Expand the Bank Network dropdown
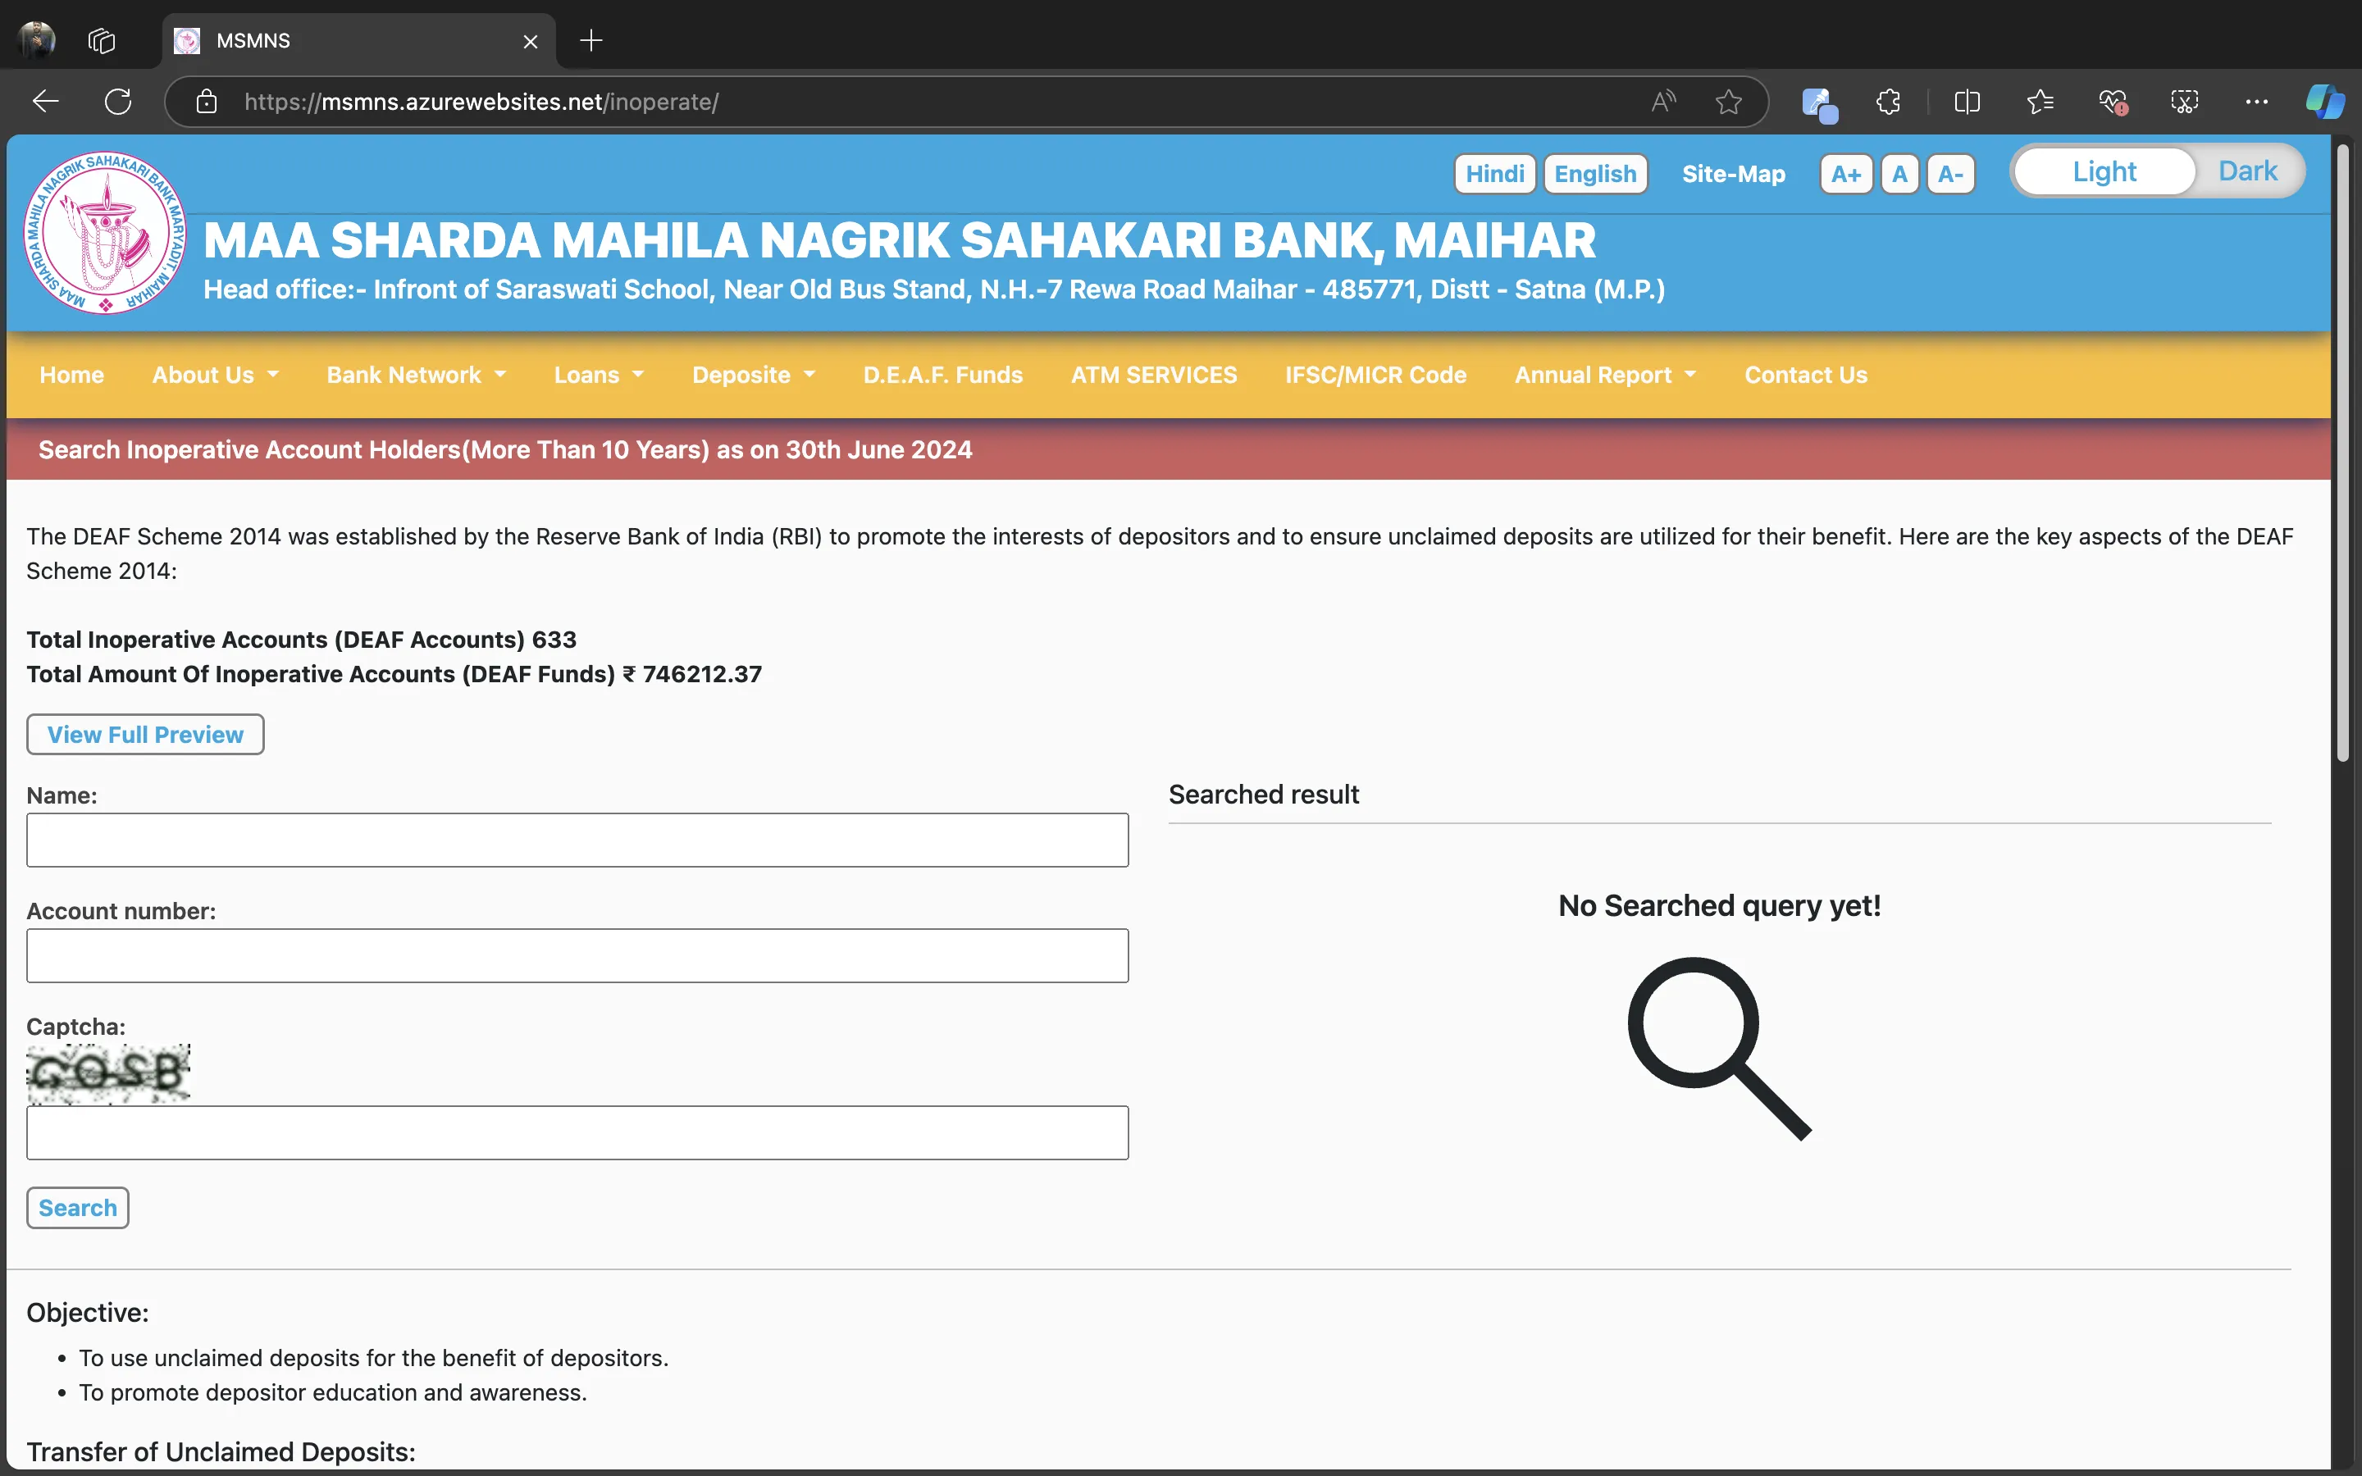2362x1476 pixels. coord(417,375)
